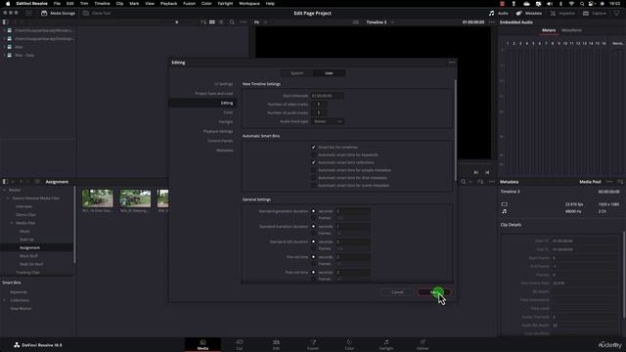Screen dimensions: 626x352
Task: Click the preferences dialog vertical scrollbar
Action: (455, 130)
